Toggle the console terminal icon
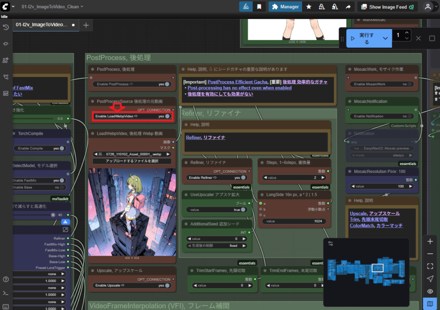This screenshot has height=310, width=440. 6,293
